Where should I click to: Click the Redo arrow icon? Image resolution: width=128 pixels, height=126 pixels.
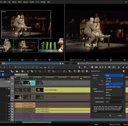(58, 71)
